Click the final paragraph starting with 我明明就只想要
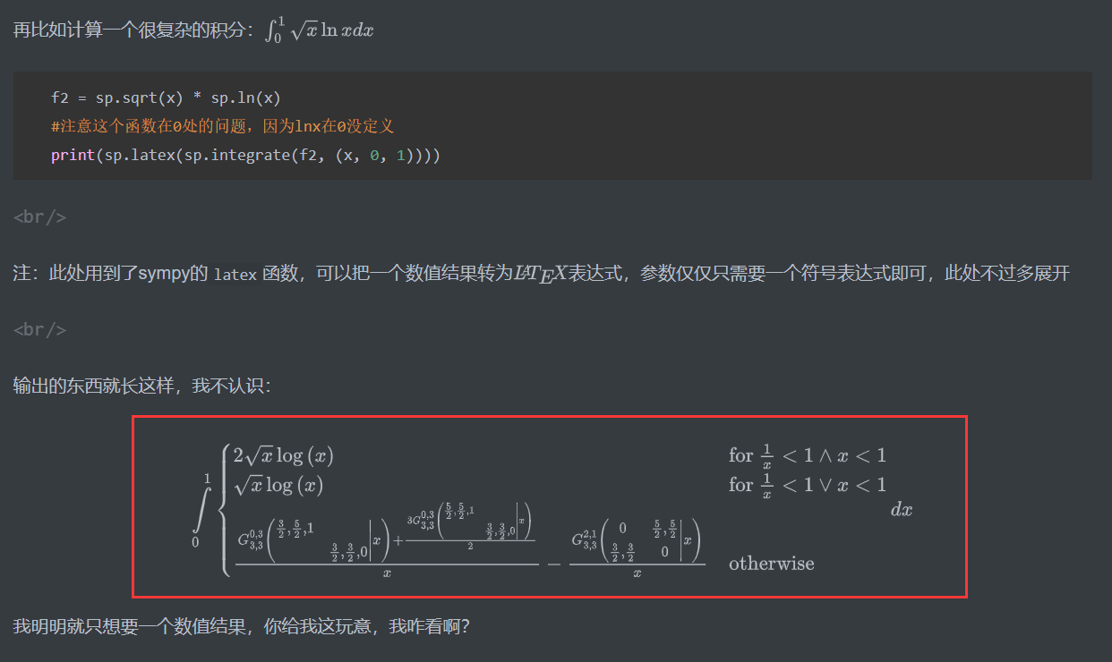Screen dimensions: 1112x662 point(242,627)
